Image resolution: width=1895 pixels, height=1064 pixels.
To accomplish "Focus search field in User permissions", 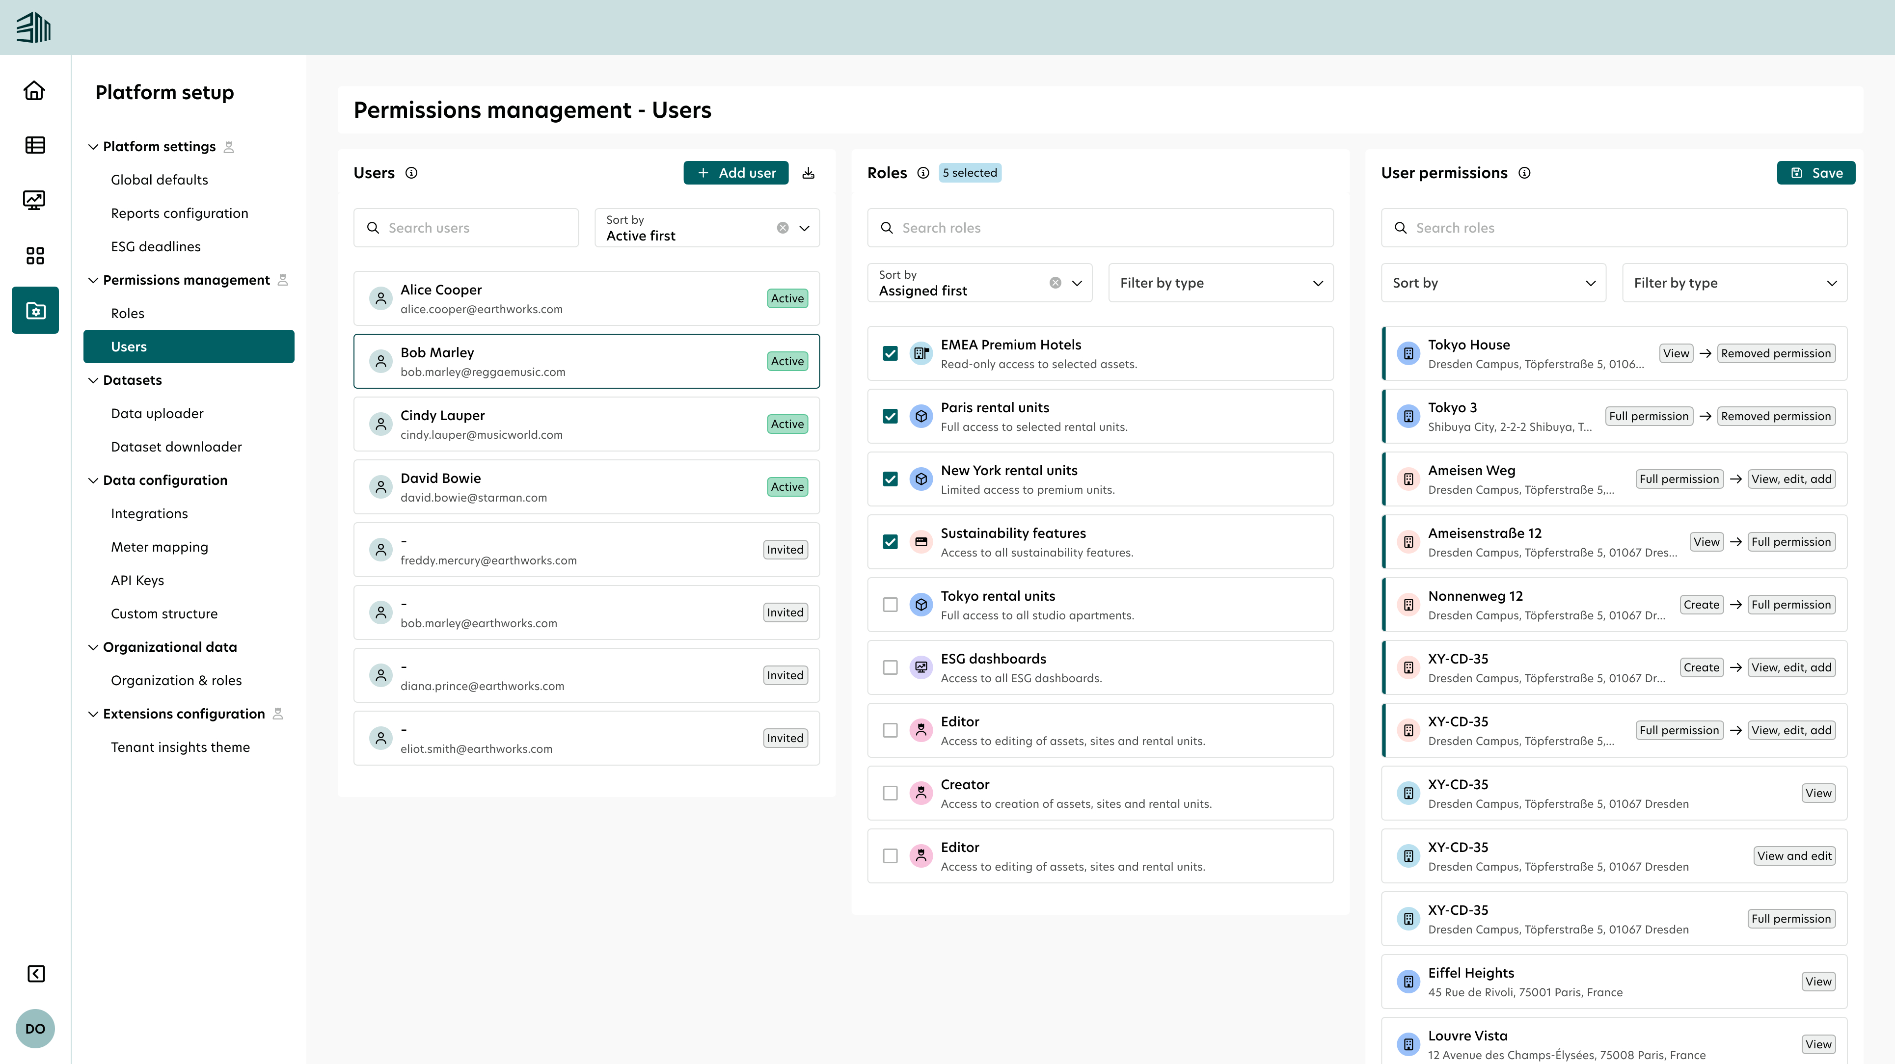I will [1614, 228].
